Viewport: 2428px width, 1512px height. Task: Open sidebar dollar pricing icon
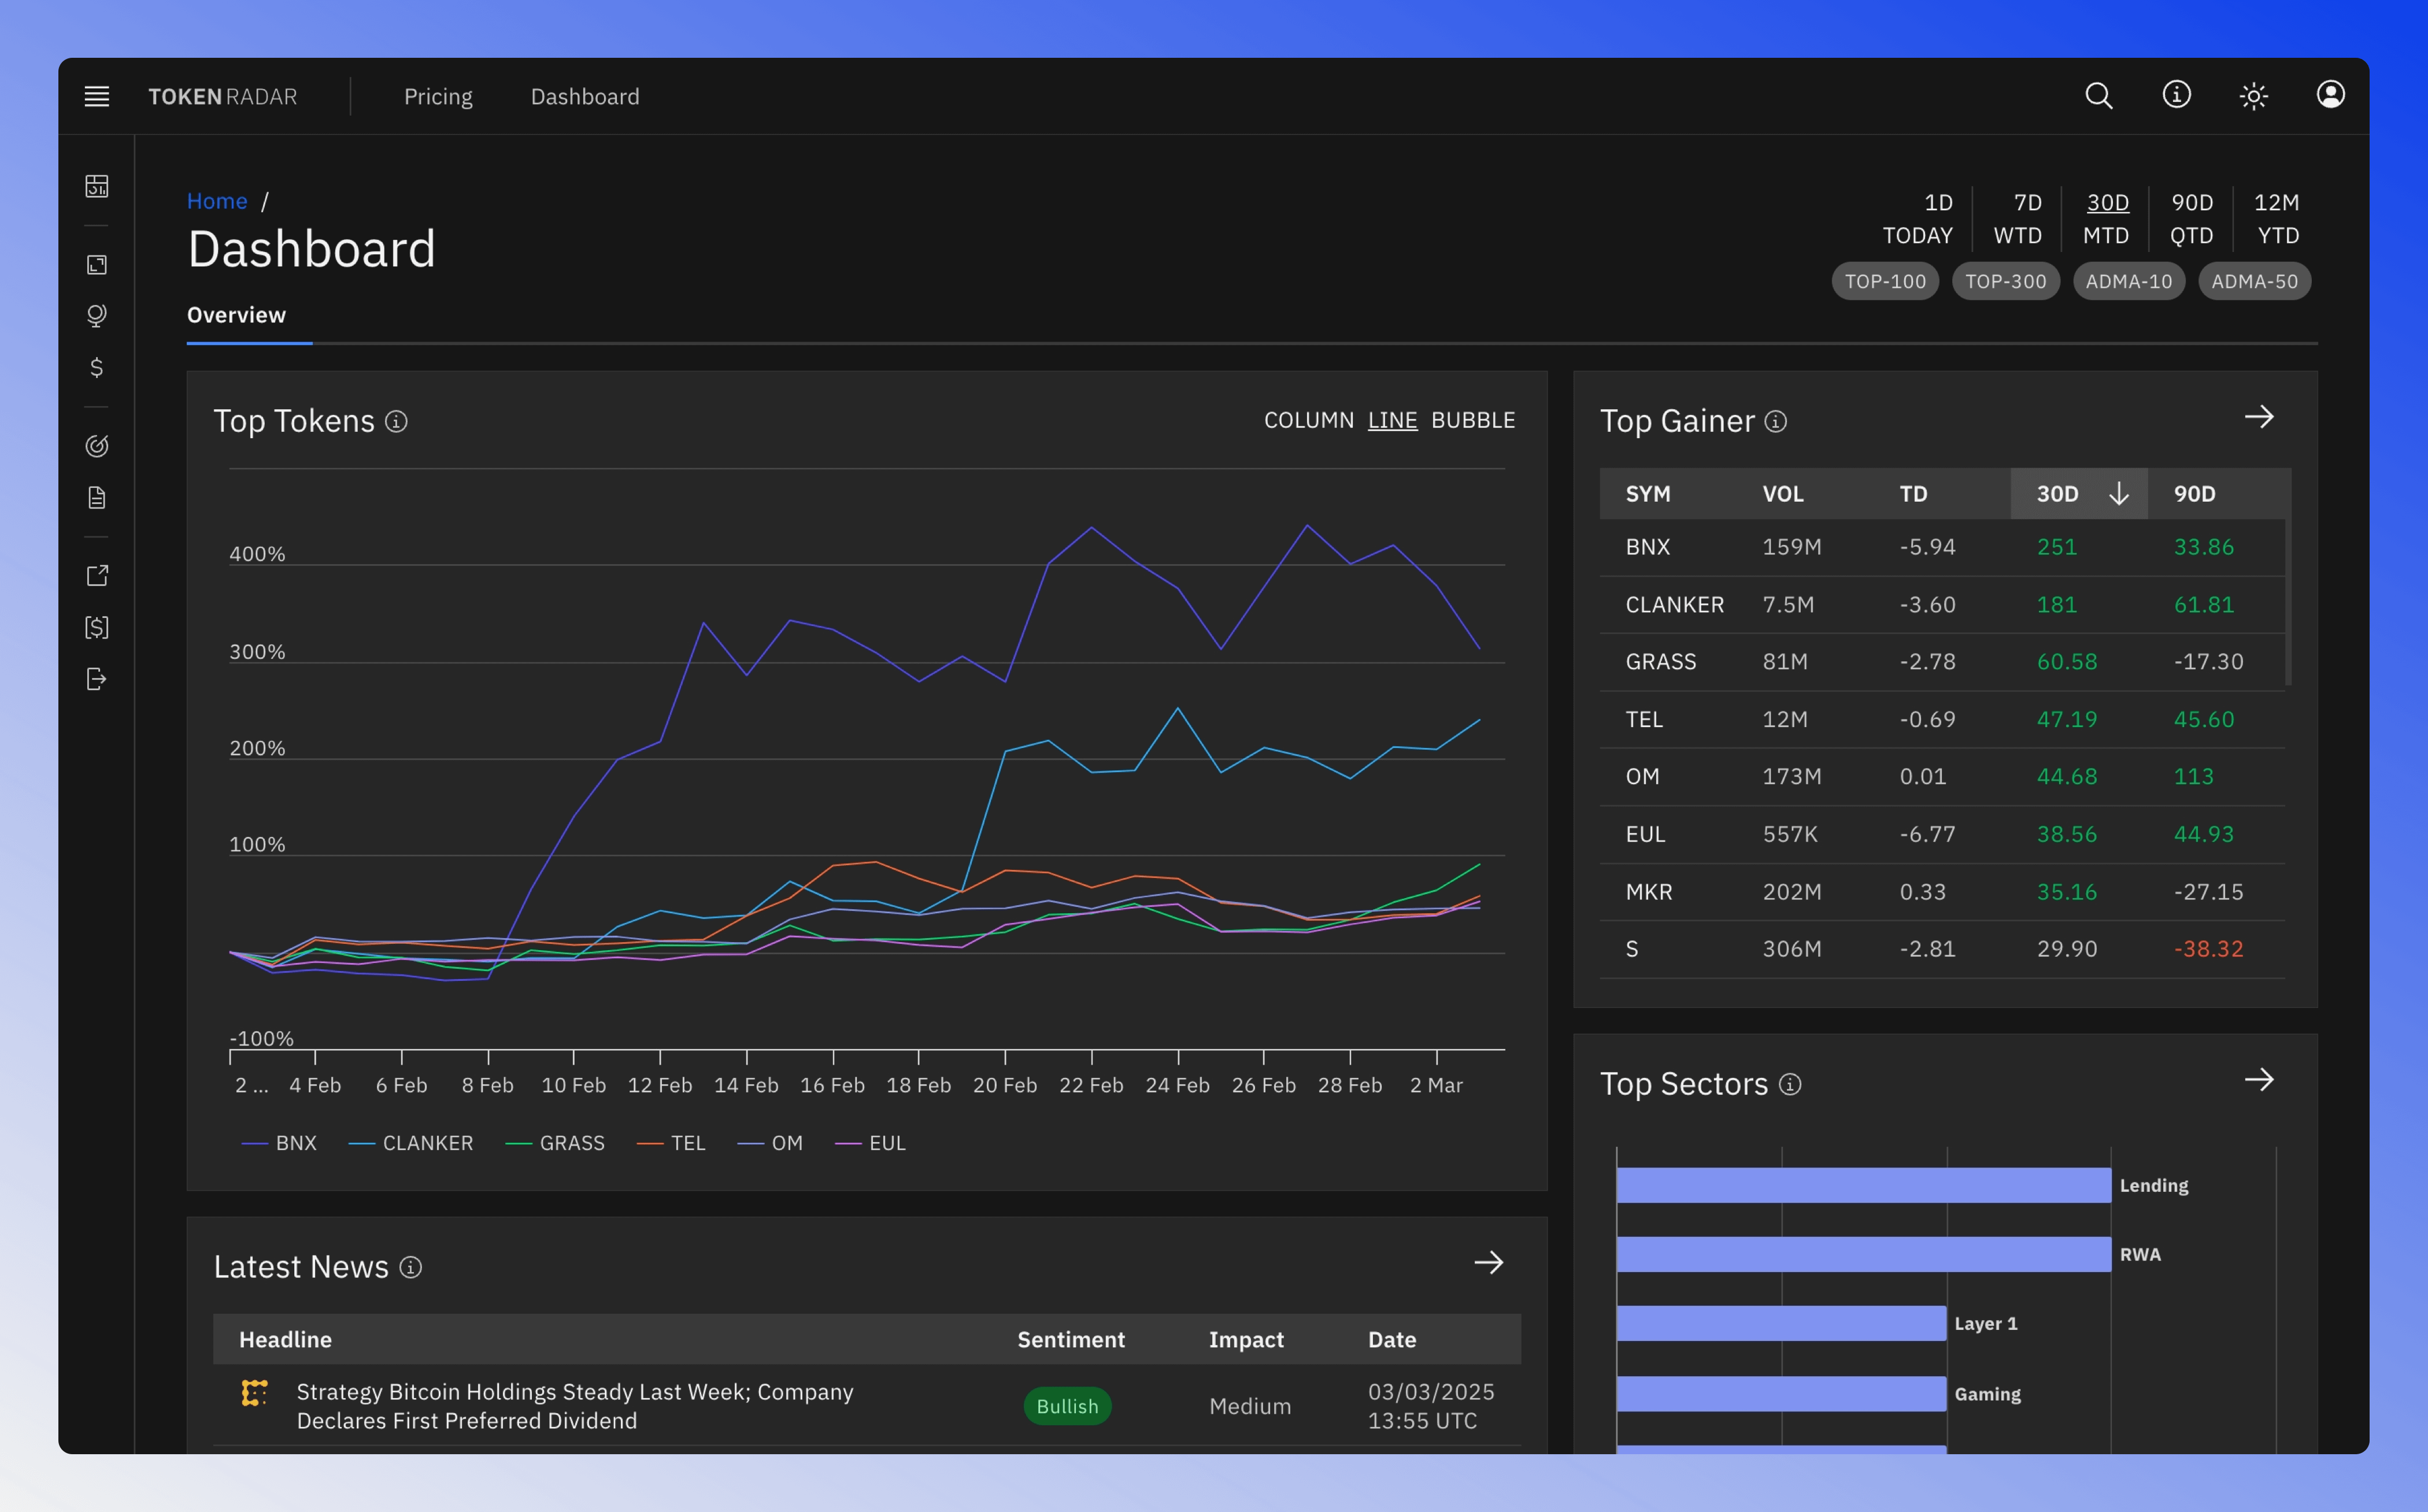[x=97, y=367]
